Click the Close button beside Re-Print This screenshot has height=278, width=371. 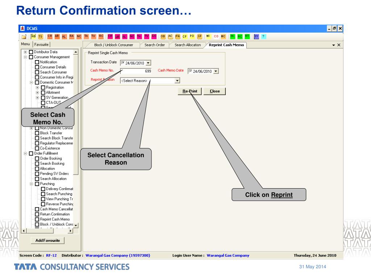click(214, 91)
